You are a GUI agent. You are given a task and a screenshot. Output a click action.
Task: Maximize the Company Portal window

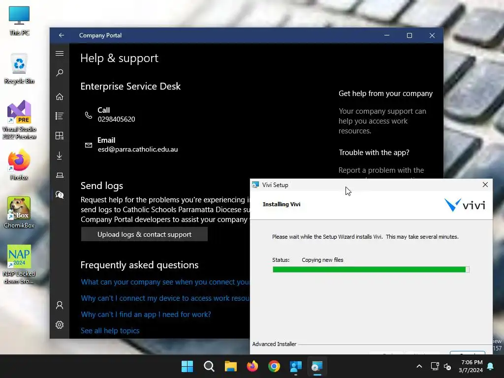point(409,35)
